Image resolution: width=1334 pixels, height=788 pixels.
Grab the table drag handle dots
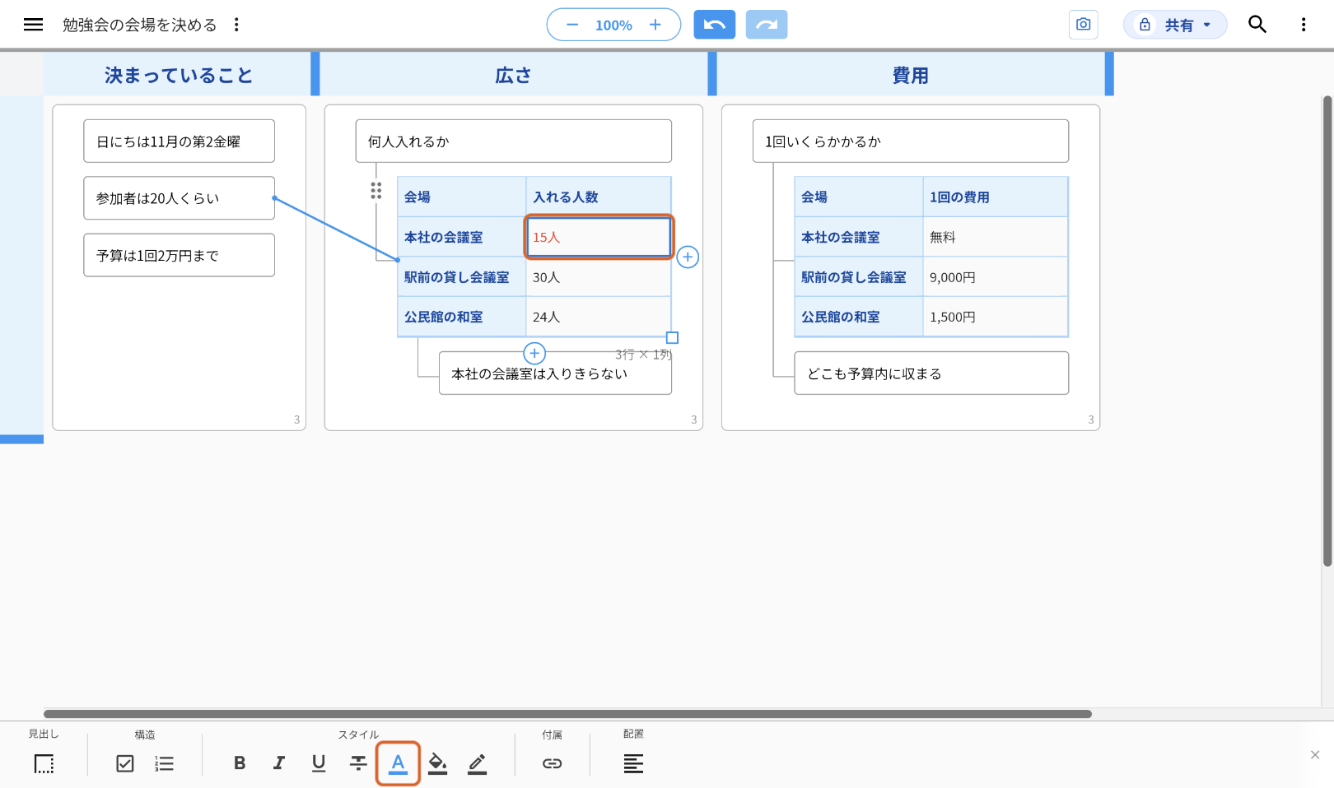376,191
